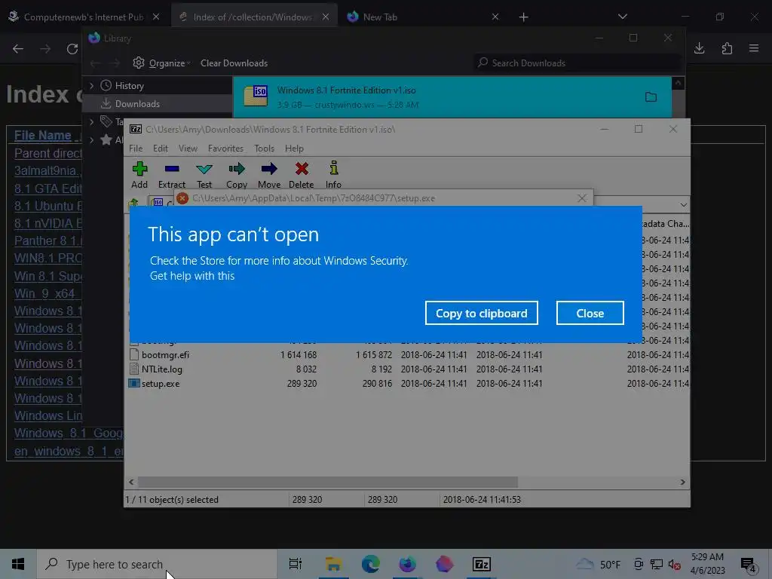Click the browser back arrow

(x=18, y=49)
